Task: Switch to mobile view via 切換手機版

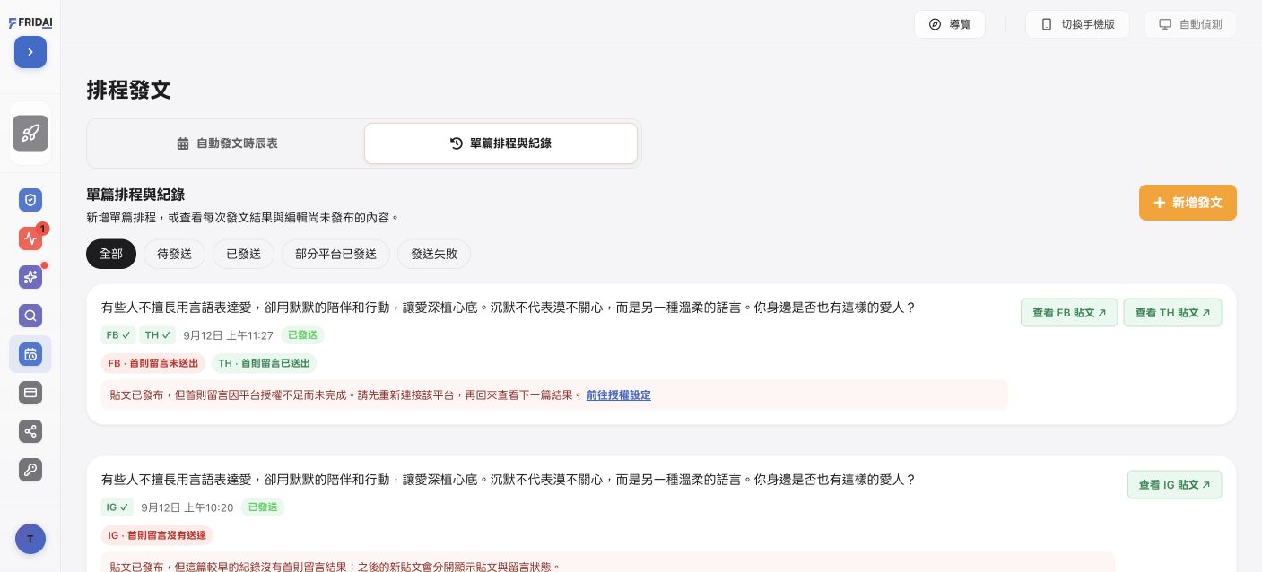Action: coord(1077,24)
